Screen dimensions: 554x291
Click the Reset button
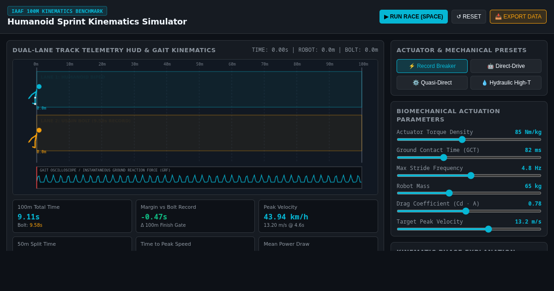[469, 17]
